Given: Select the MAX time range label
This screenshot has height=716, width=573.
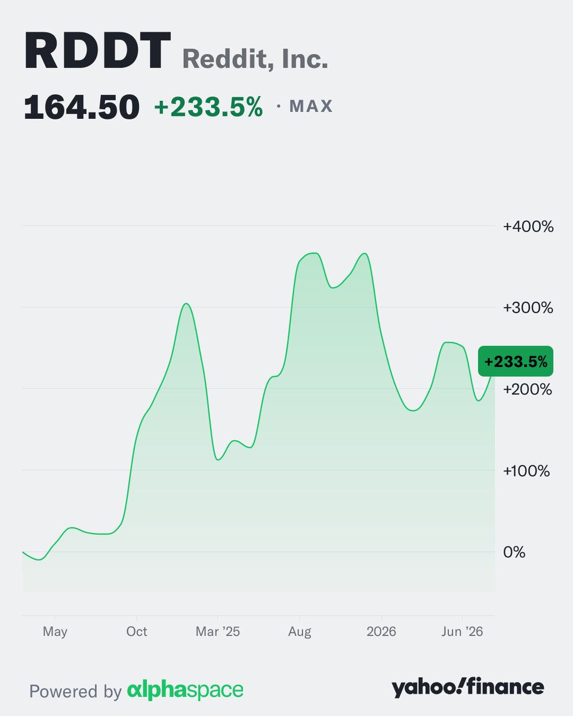Looking at the screenshot, I should tap(311, 107).
